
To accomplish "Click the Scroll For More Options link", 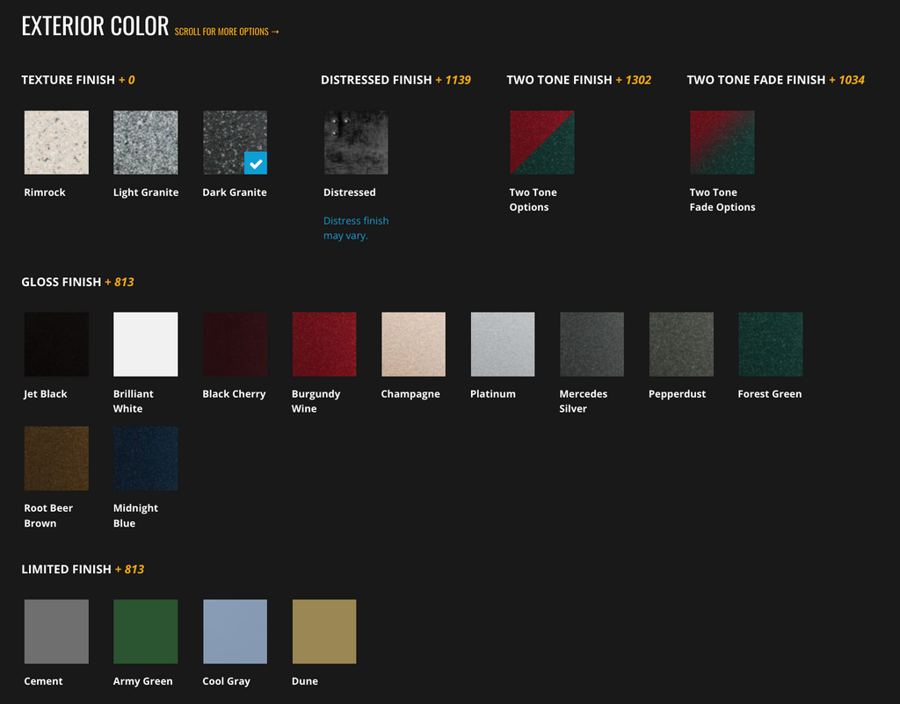I will click(227, 32).
